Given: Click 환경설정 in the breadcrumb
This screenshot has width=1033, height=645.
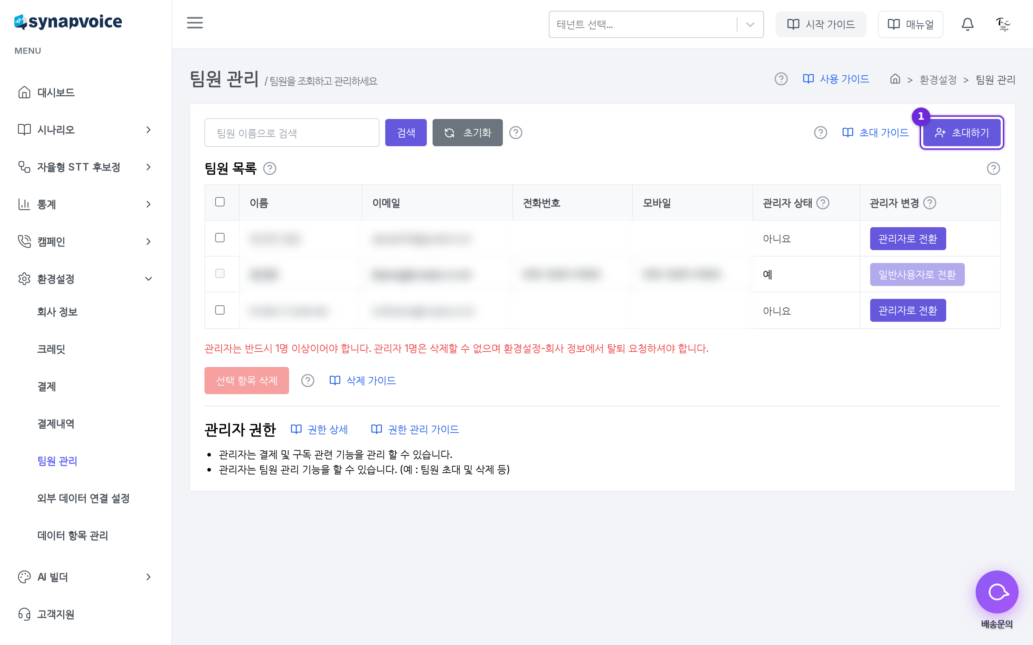Looking at the screenshot, I should pyautogui.click(x=938, y=80).
